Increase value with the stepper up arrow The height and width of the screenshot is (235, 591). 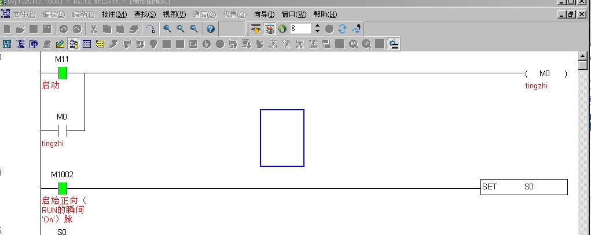pyautogui.click(x=317, y=26)
